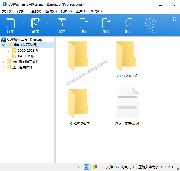Viewport: 180px width, 171px height.
Task: Select the parent '..' folder thumbnail
Action: click(x=78, y=56)
